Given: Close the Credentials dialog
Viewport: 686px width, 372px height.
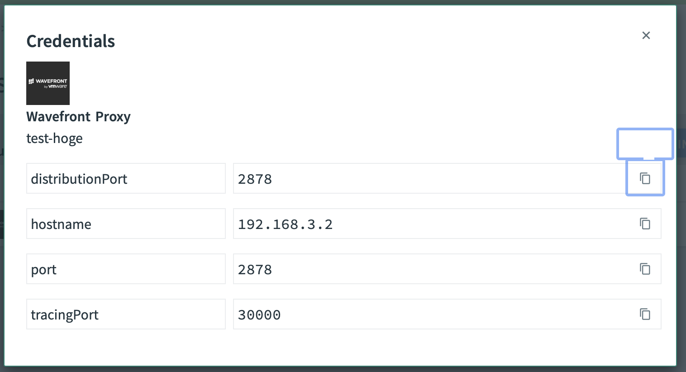Looking at the screenshot, I should point(646,35).
